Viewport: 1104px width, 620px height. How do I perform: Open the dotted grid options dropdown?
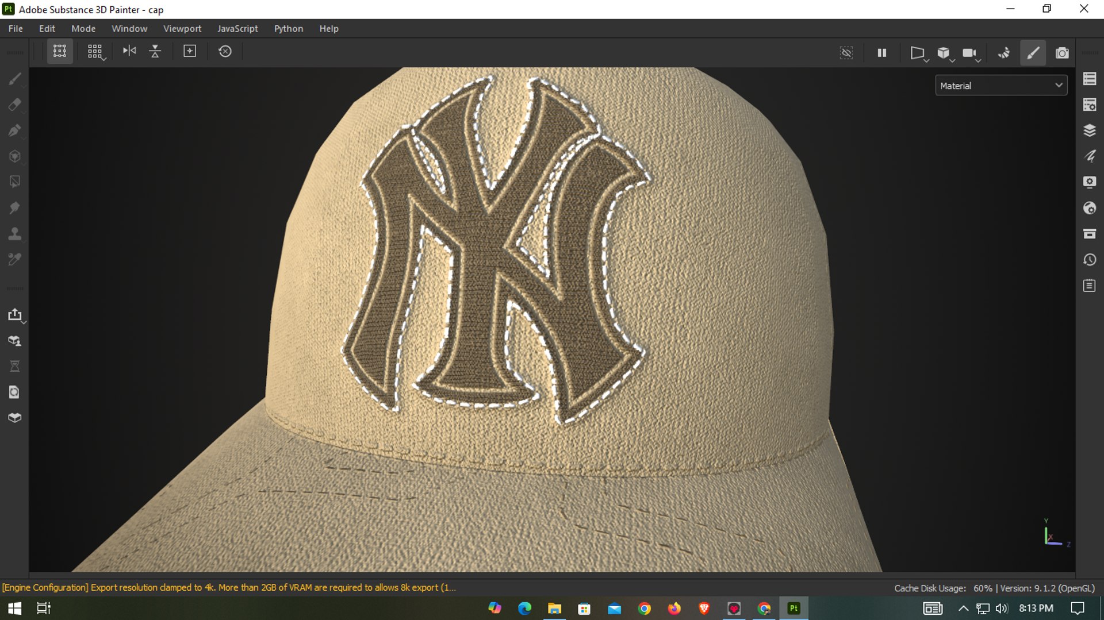(x=96, y=52)
